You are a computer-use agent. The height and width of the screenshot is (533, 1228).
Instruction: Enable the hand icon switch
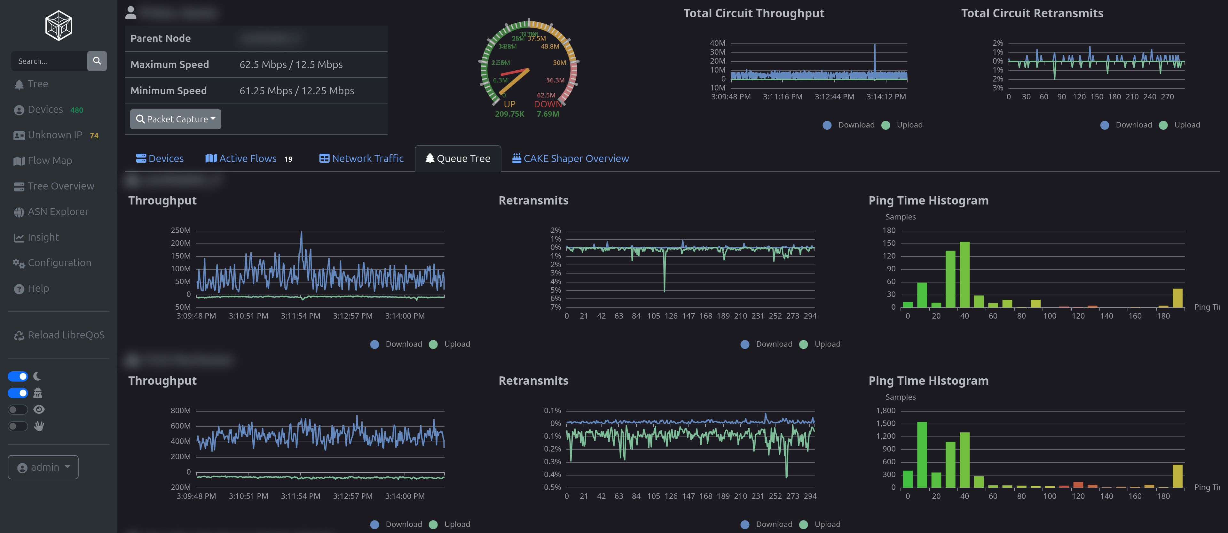click(x=18, y=426)
